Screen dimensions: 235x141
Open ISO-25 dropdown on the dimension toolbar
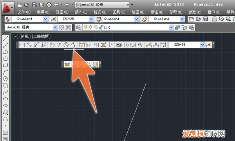[x=202, y=45]
